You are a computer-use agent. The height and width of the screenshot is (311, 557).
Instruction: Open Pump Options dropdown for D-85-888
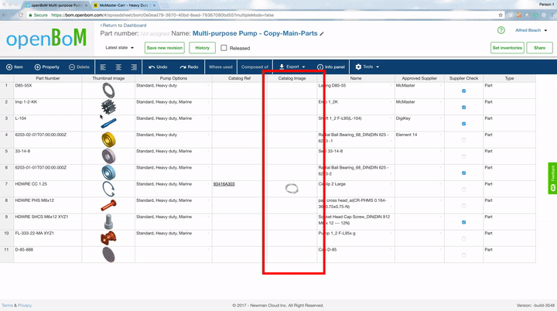click(209, 250)
